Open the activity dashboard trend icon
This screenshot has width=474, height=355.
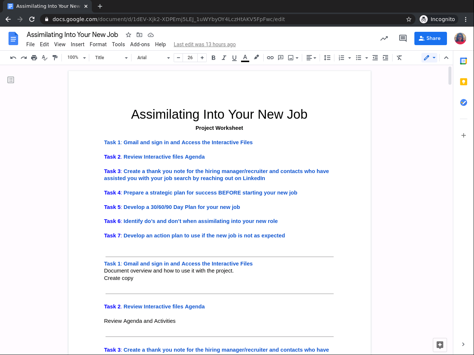pyautogui.click(x=384, y=38)
